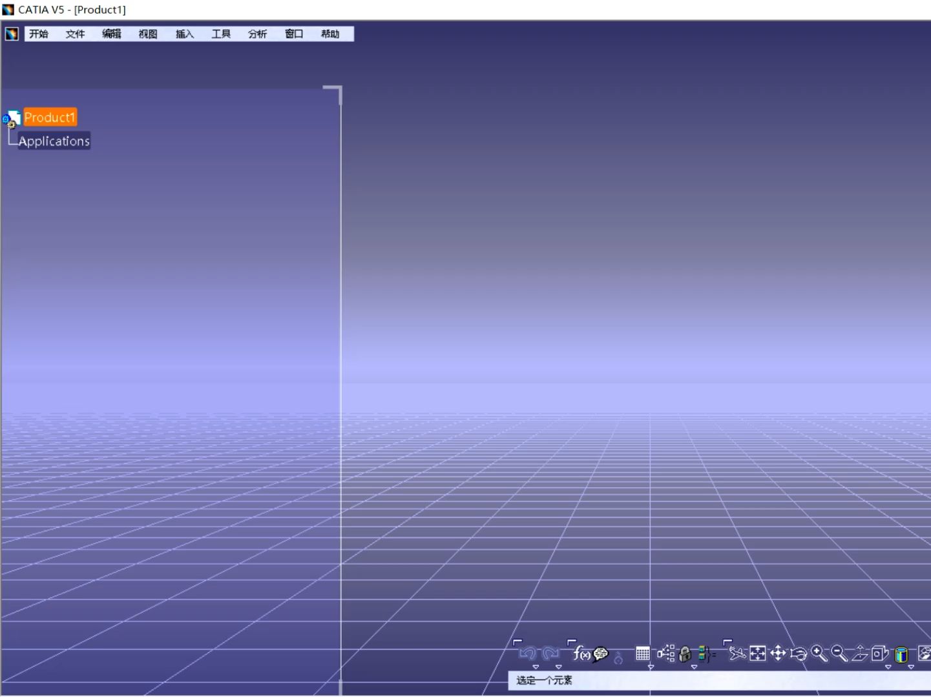Screen dimensions: 931x697
Task: Click the partially visible hide/show icon
Action: point(925,654)
